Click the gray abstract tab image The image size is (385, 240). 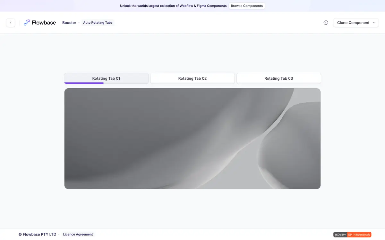(193, 139)
